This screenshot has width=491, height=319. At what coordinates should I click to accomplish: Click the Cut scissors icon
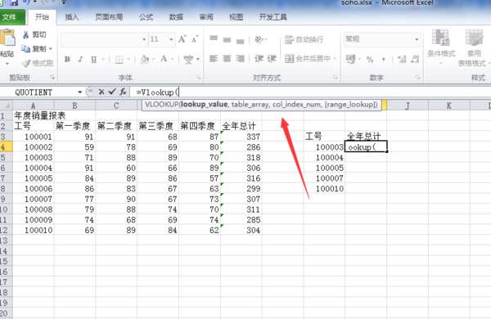point(25,34)
